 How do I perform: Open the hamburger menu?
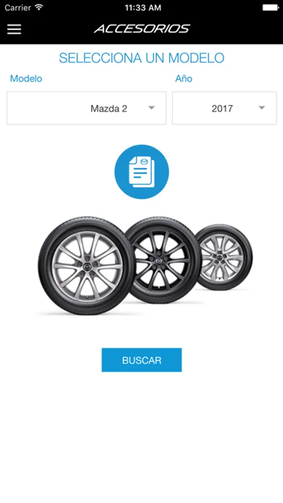(x=14, y=29)
